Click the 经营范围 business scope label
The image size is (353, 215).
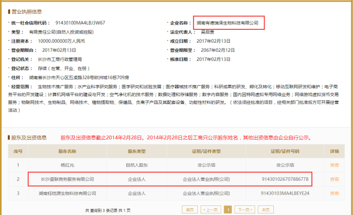pyautogui.click(x=20, y=87)
